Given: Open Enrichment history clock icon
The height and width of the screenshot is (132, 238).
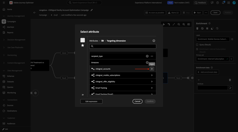Looking at the screenshot, I should (217, 28).
